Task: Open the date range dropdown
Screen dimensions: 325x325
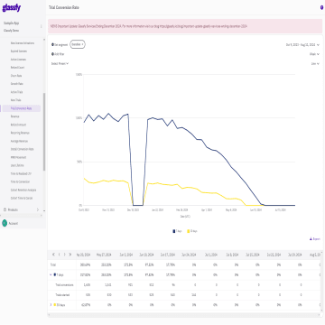Action: pos(302,45)
